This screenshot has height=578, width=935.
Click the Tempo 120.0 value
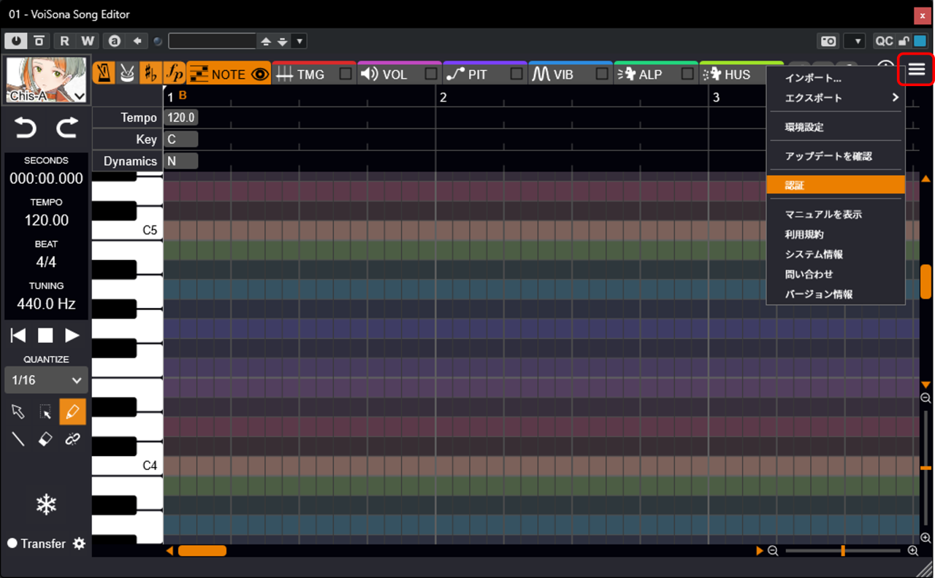(180, 117)
